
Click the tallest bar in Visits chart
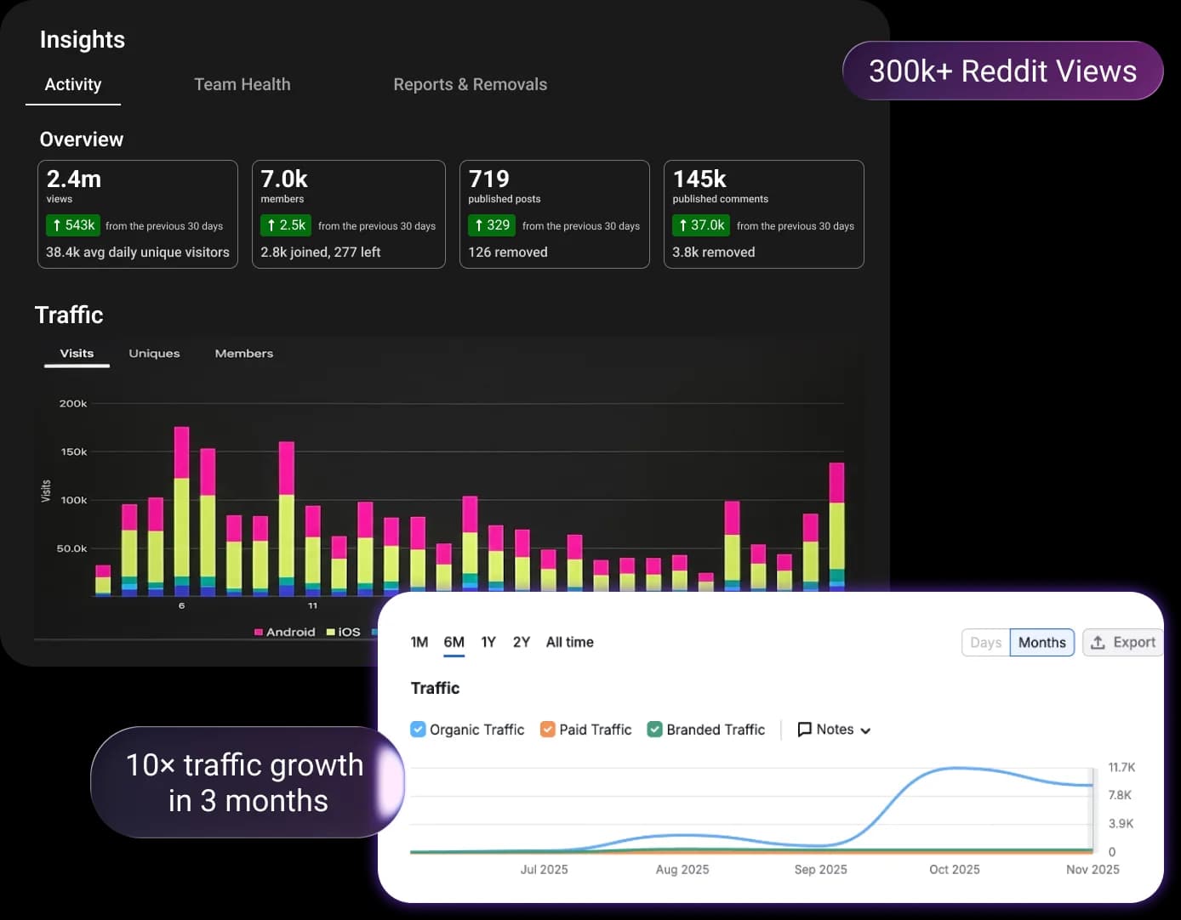(x=181, y=510)
